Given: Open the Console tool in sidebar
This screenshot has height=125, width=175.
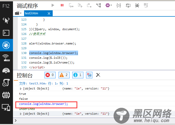Looking at the screenshot, I should [x=6, y=33].
